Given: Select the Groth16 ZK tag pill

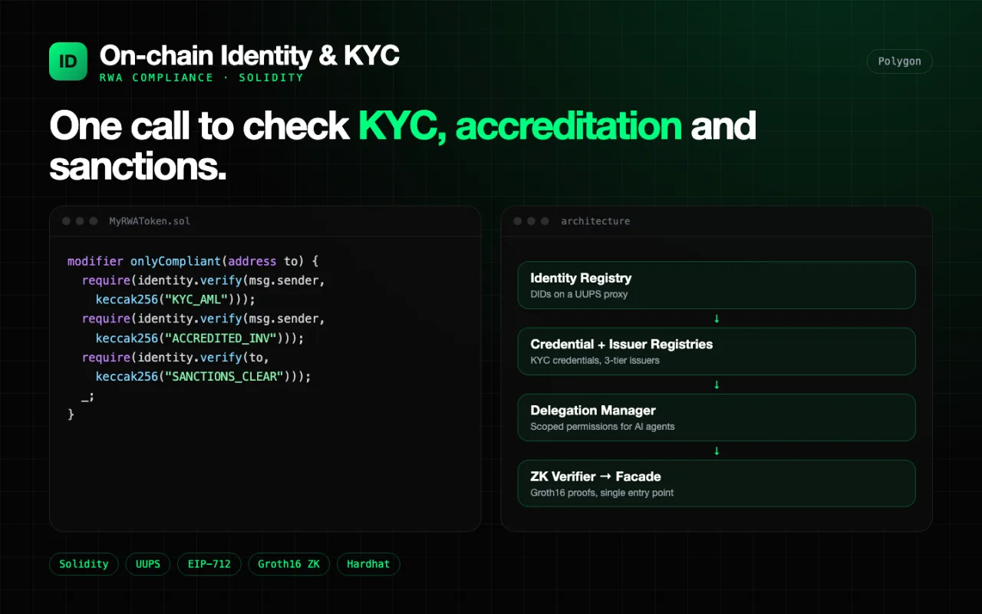Looking at the screenshot, I should 288,564.
